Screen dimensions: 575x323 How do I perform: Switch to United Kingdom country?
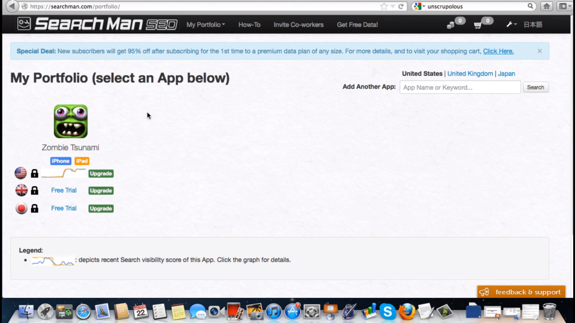[x=470, y=74]
